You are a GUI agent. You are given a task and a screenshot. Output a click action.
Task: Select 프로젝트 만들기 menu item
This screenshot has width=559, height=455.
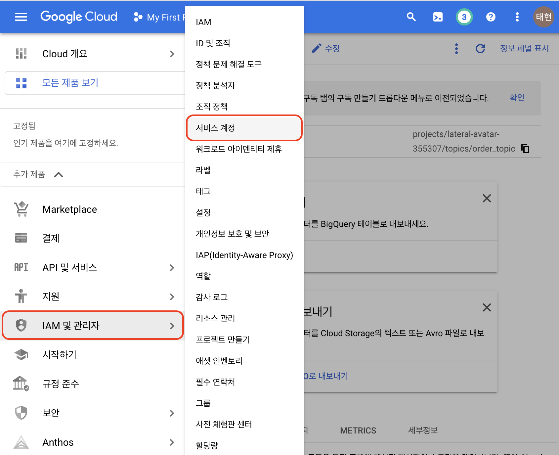tap(244, 340)
